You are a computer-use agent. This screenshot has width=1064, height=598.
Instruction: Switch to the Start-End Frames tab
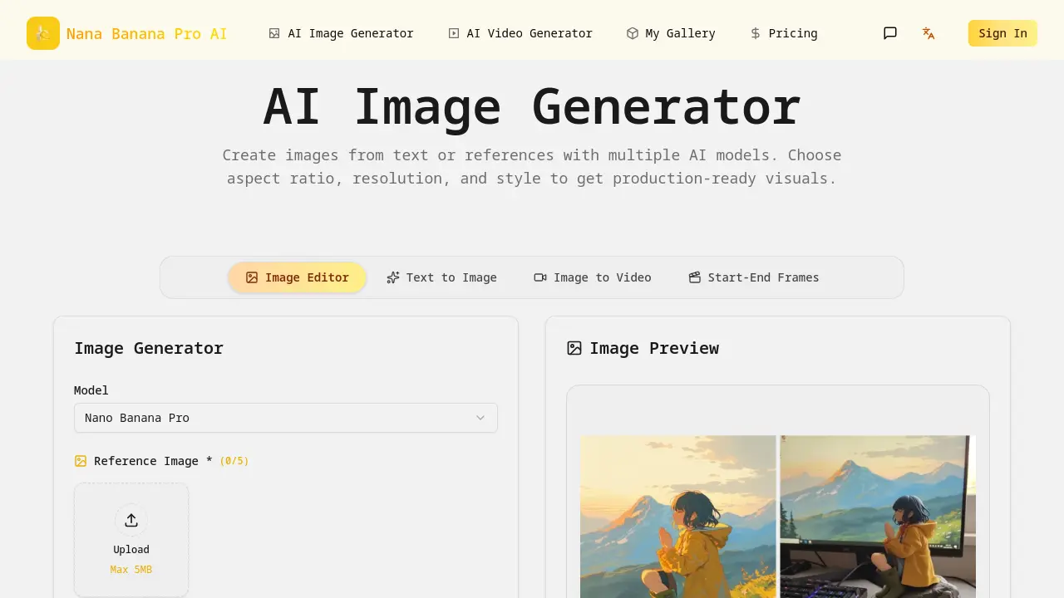coord(754,277)
